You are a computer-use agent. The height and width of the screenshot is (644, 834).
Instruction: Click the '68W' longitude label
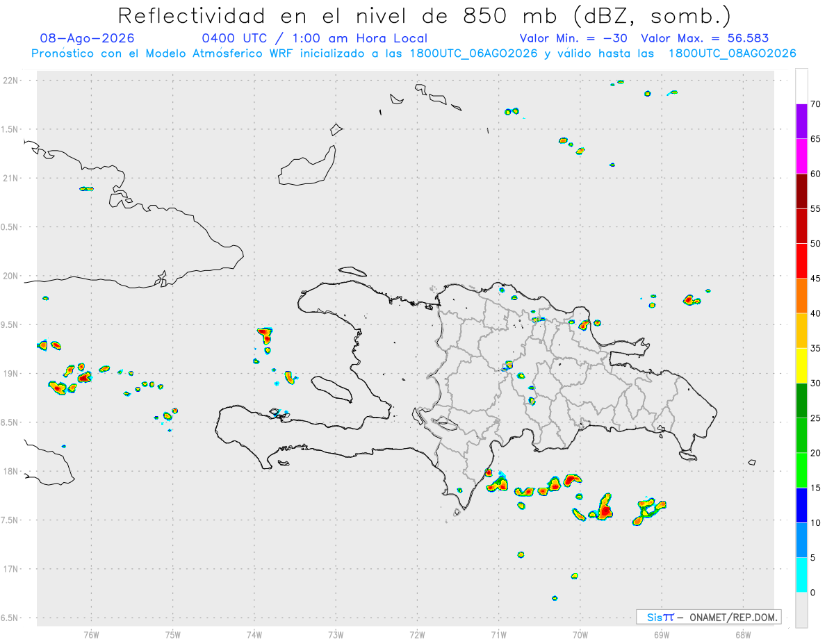click(x=743, y=634)
